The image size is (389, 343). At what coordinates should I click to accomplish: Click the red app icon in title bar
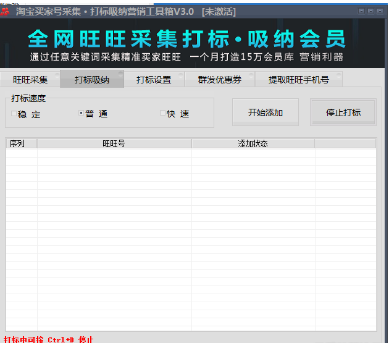pos(5,11)
